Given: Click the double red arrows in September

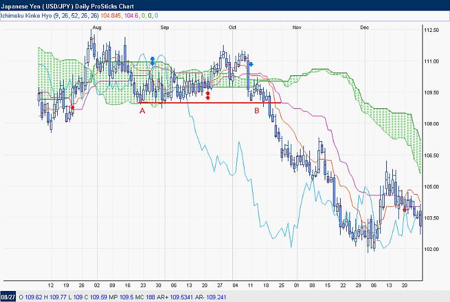Looking at the screenshot, I should [208, 96].
